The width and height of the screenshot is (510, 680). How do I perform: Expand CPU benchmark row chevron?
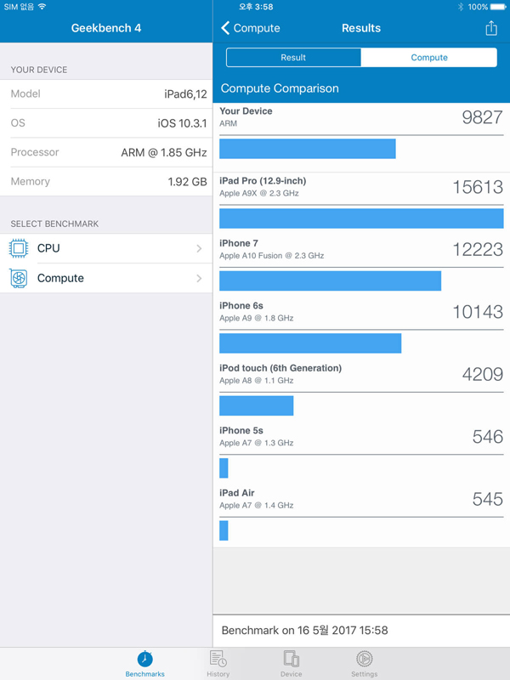pyautogui.click(x=199, y=248)
